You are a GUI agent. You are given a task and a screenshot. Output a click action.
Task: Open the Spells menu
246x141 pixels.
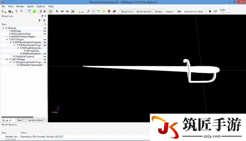(x=30, y=6)
